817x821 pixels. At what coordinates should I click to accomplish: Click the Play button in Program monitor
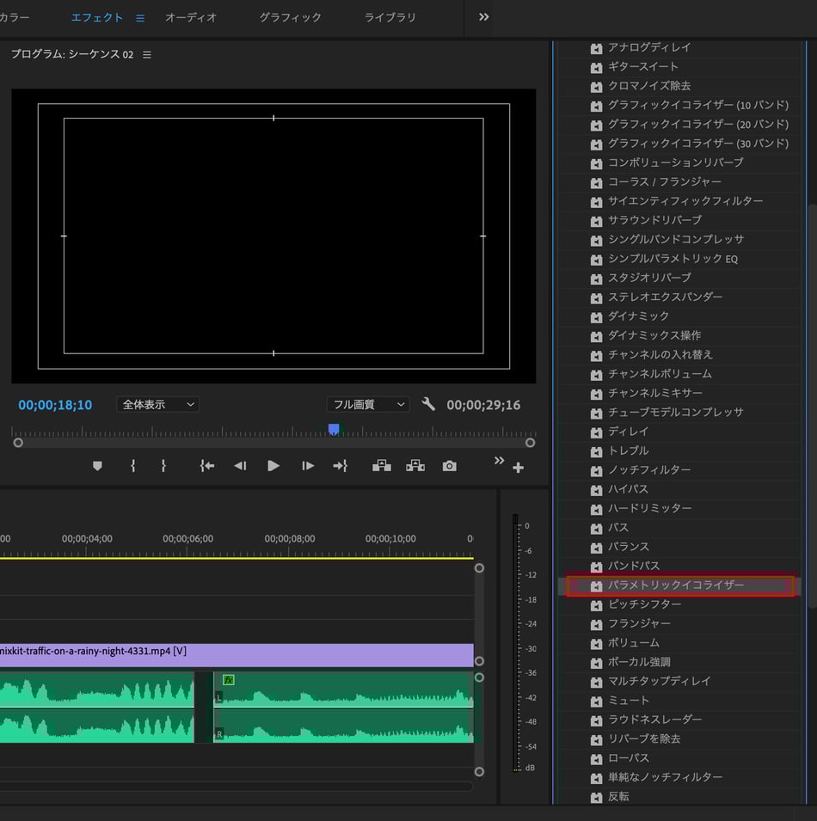pyautogui.click(x=273, y=466)
